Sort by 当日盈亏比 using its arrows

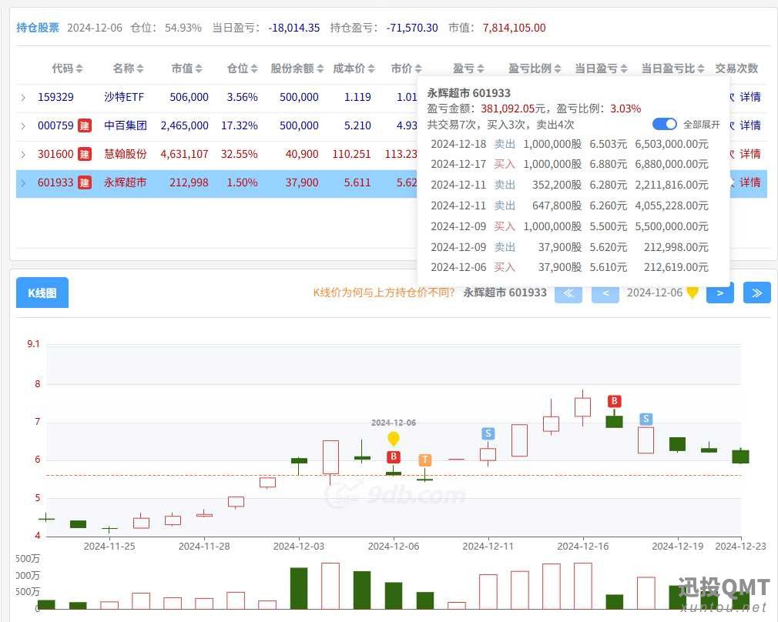pos(701,69)
